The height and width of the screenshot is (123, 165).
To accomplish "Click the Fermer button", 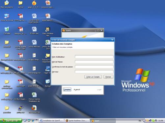I will click(108, 77).
